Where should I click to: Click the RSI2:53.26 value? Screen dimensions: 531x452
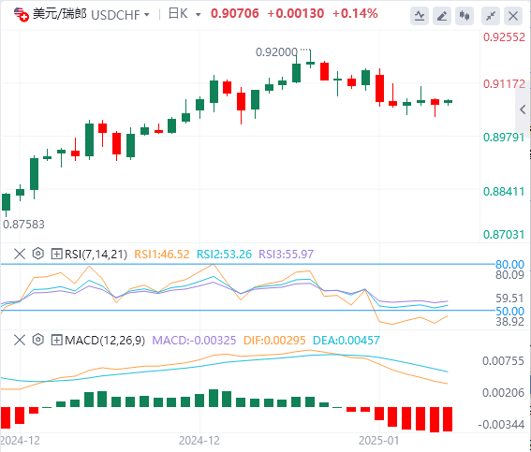(224, 255)
